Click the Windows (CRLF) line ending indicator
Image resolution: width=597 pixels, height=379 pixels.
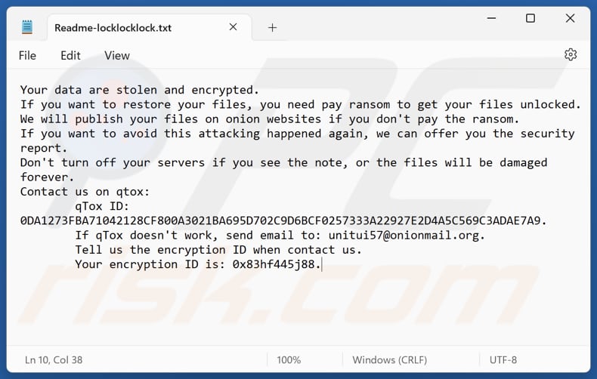390,360
